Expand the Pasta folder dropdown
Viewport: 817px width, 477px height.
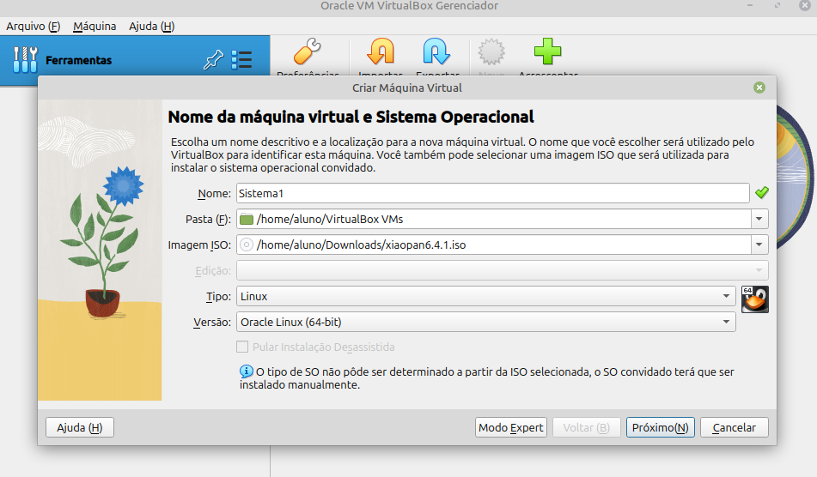pyautogui.click(x=759, y=220)
